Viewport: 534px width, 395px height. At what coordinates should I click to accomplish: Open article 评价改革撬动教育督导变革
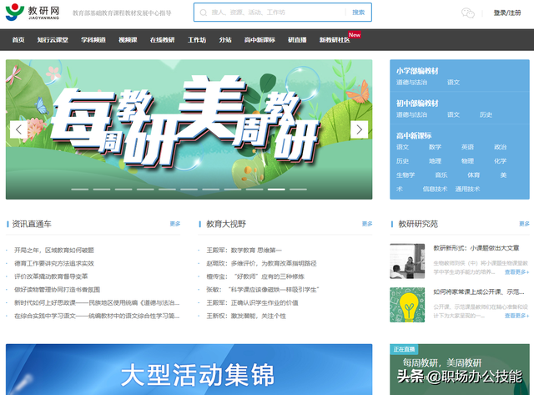tap(51, 276)
